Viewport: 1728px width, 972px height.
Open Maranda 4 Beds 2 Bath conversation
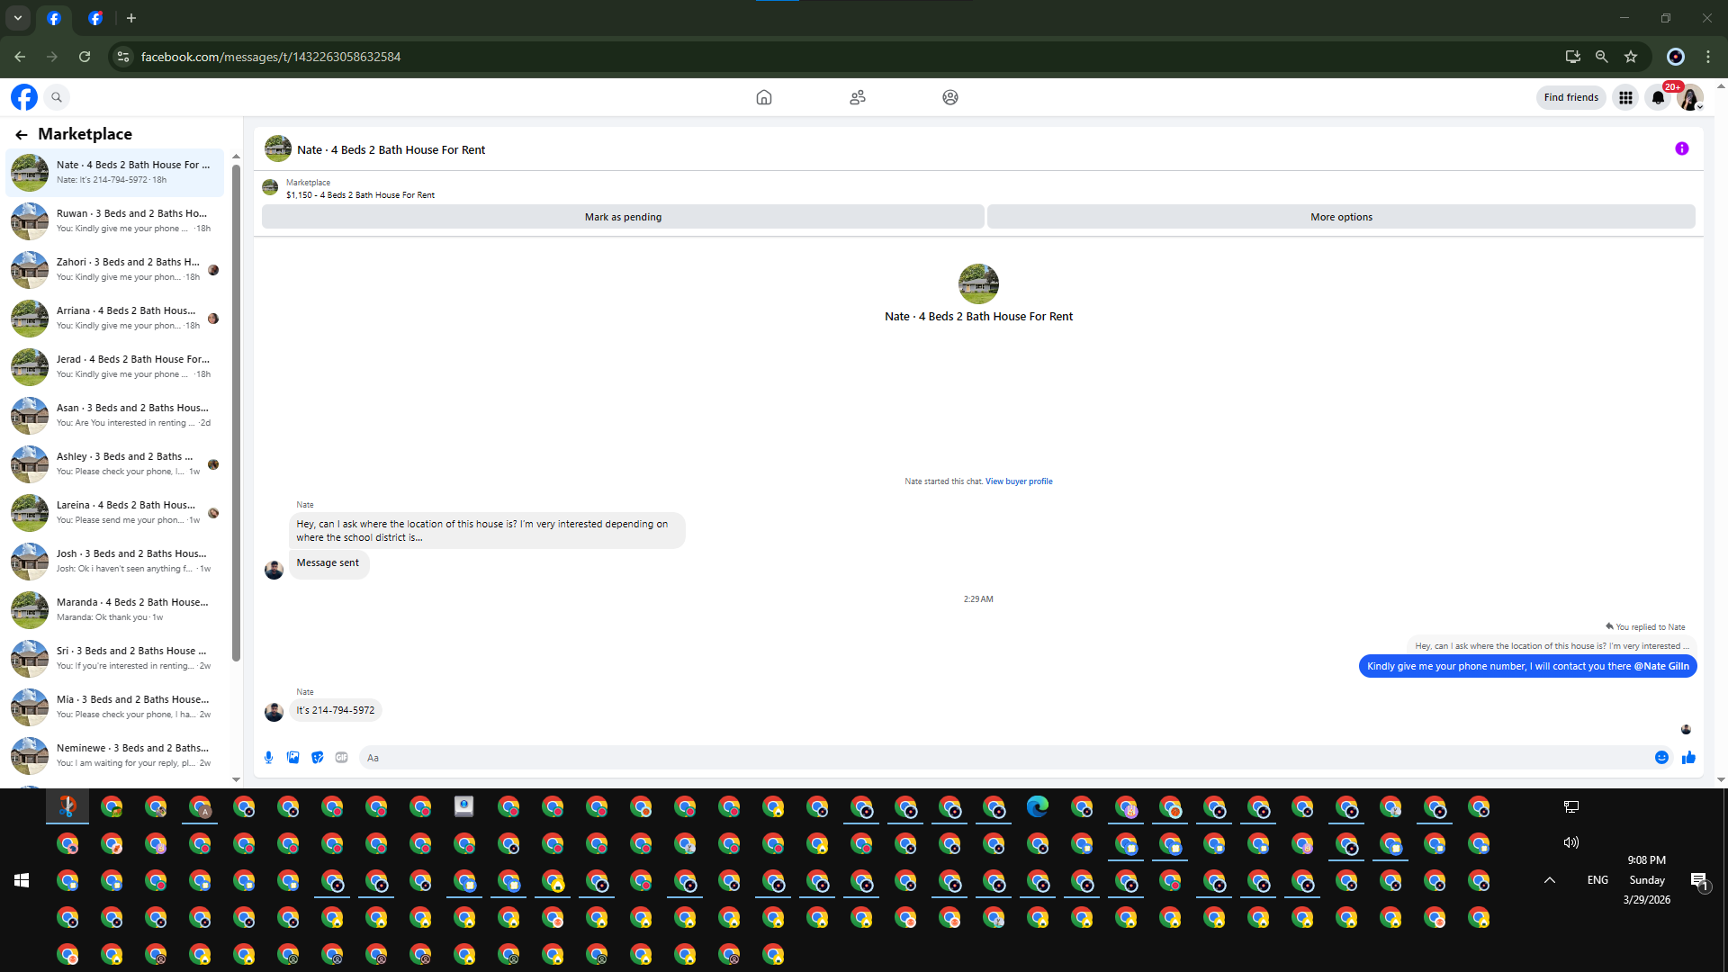[115, 610]
